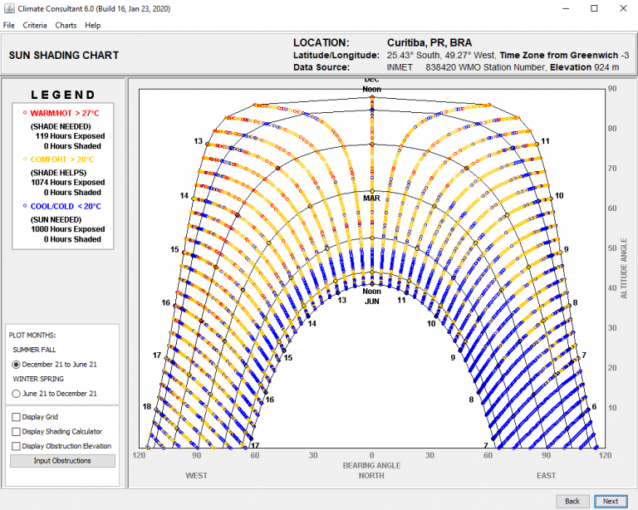The height and width of the screenshot is (510, 638).
Task: Toggle Display Obstruction Elevation checkbox
Action: [x=17, y=446]
